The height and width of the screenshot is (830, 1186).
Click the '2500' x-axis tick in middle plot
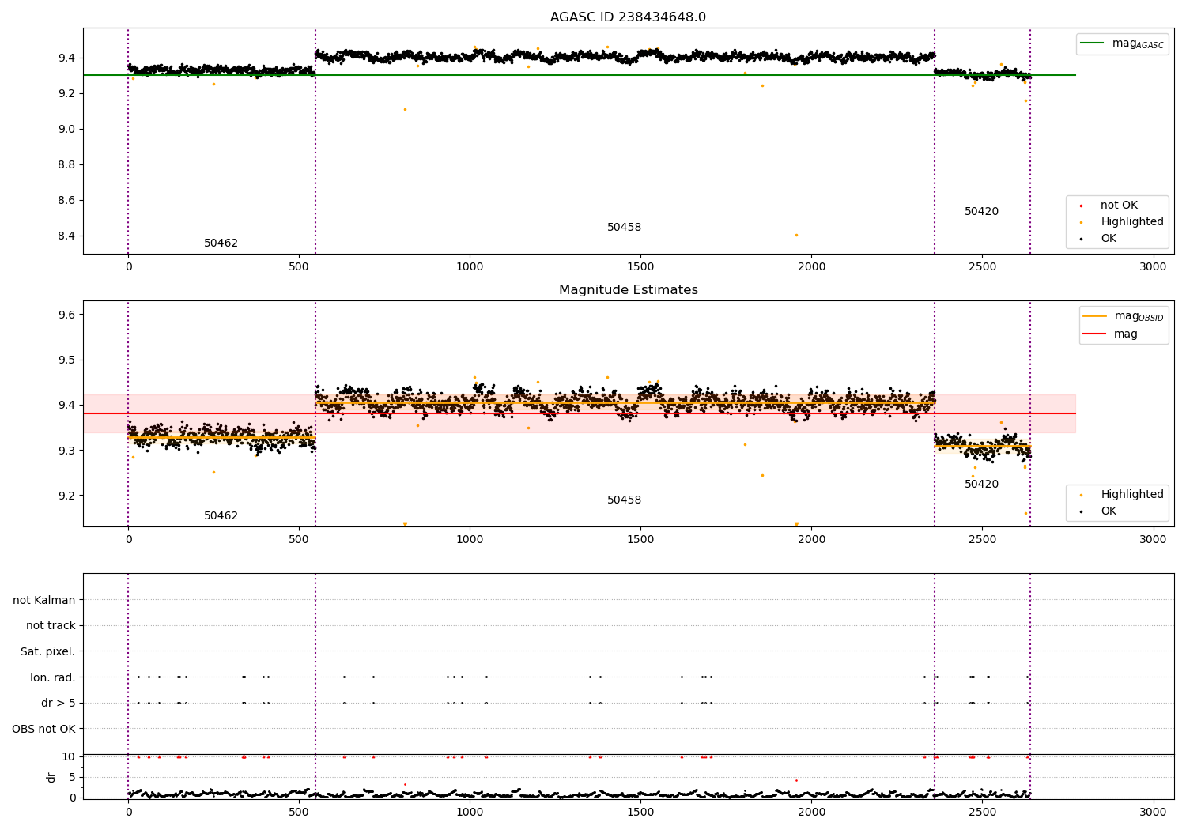(x=982, y=540)
